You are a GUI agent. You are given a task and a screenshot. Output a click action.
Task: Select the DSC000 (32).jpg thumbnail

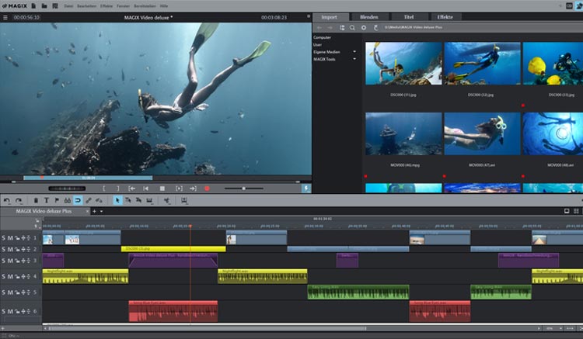pyautogui.click(x=482, y=64)
